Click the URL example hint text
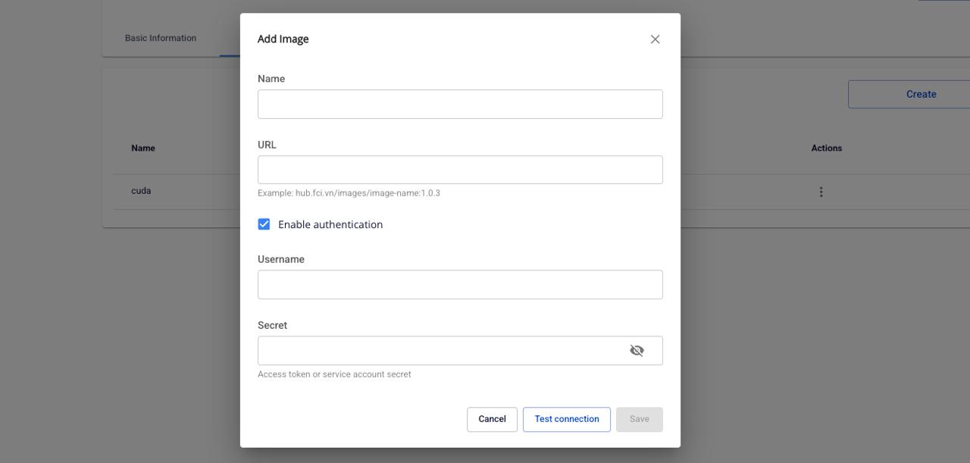This screenshot has width=970, height=463. click(349, 193)
